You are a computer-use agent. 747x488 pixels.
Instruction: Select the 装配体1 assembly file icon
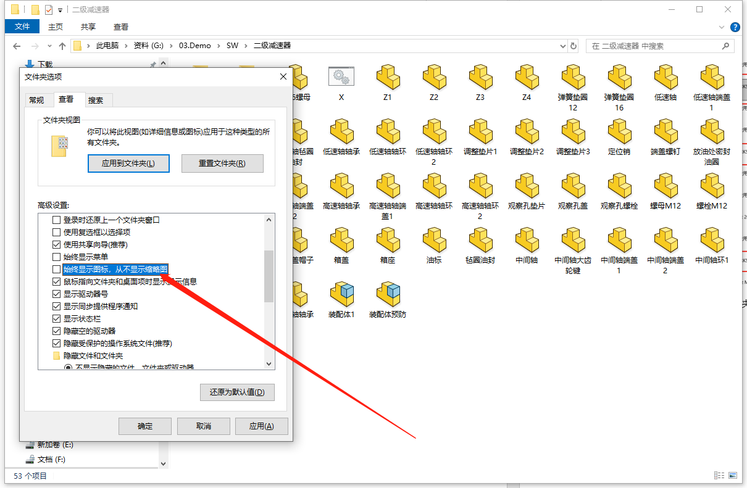pos(341,295)
